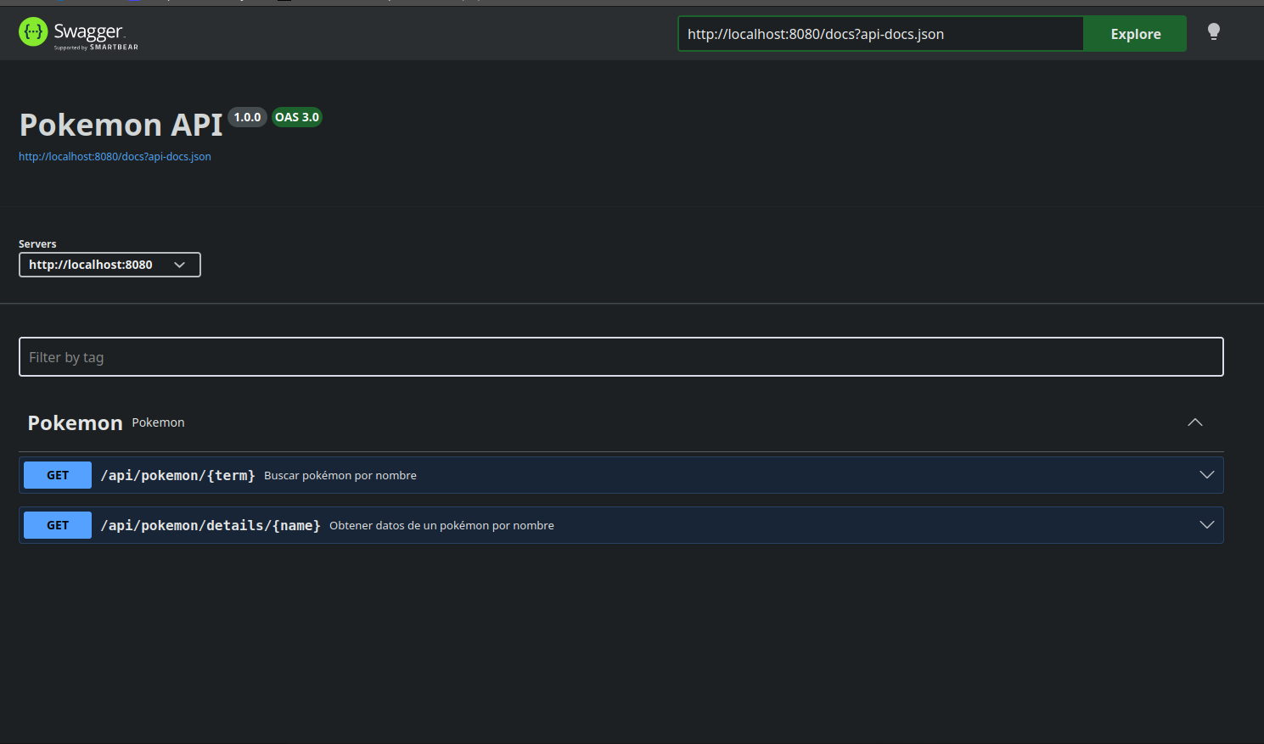Click the API docs URL input field
Screen dimensions: 1264x744
(880, 34)
